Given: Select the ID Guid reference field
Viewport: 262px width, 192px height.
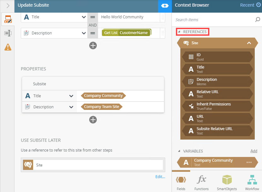Looking at the screenshot, I should pyautogui.click(x=217, y=57).
